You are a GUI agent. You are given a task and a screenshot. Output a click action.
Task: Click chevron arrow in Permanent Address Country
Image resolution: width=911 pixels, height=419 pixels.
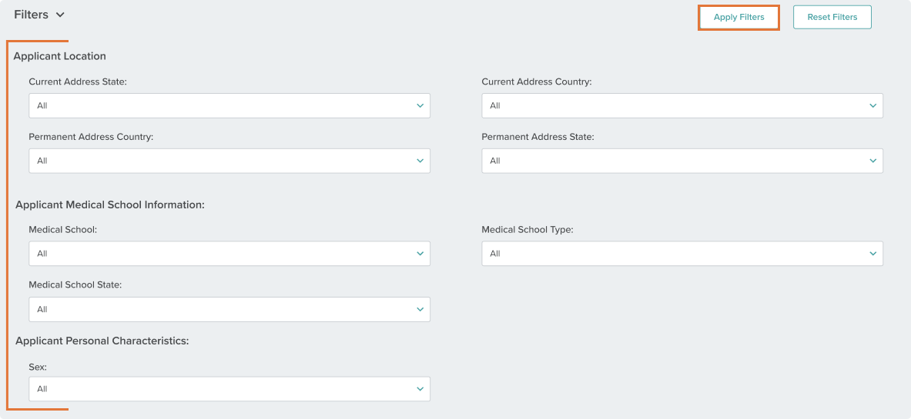tap(420, 161)
